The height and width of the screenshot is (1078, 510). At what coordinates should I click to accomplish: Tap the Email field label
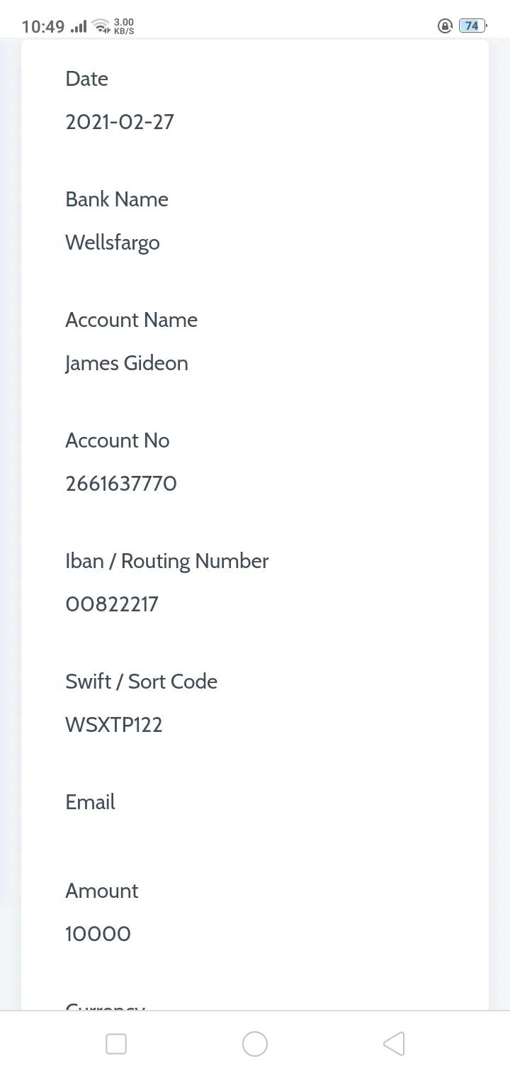coord(90,802)
